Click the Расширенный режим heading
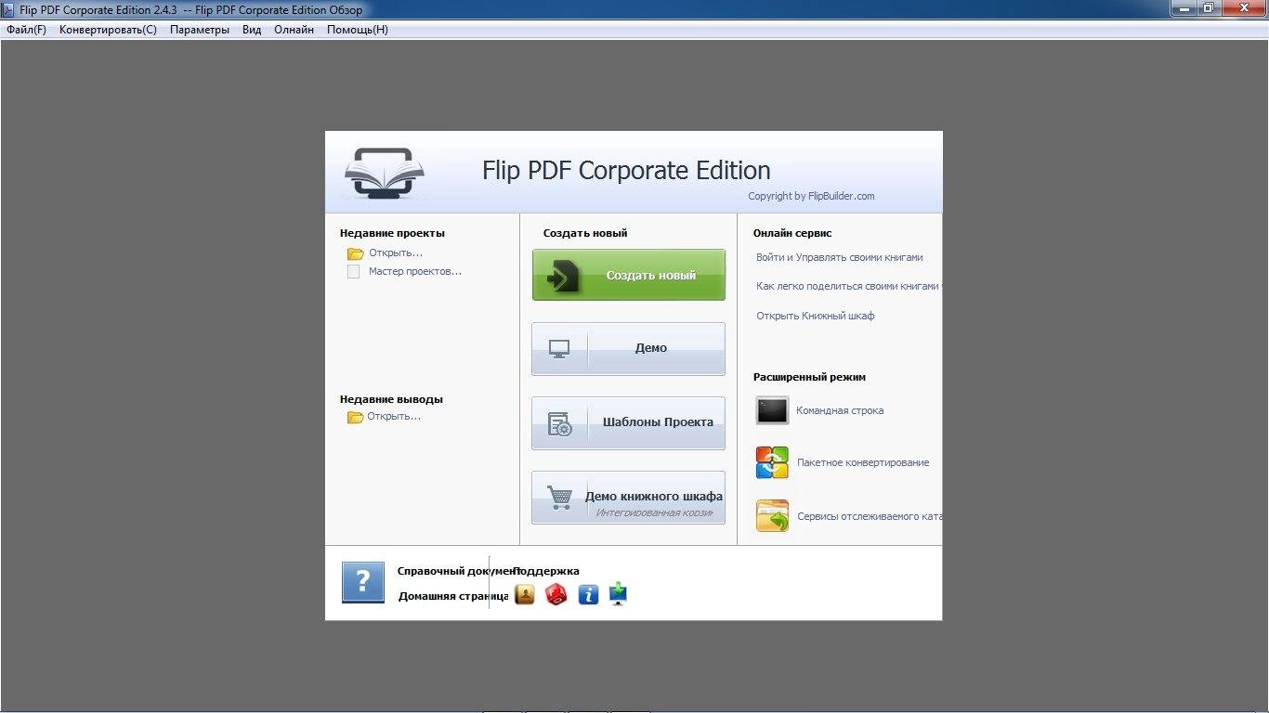1269x713 pixels. tap(809, 377)
